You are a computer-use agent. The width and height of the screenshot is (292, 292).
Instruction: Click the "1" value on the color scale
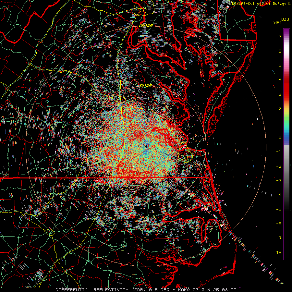[x=280, y=123]
